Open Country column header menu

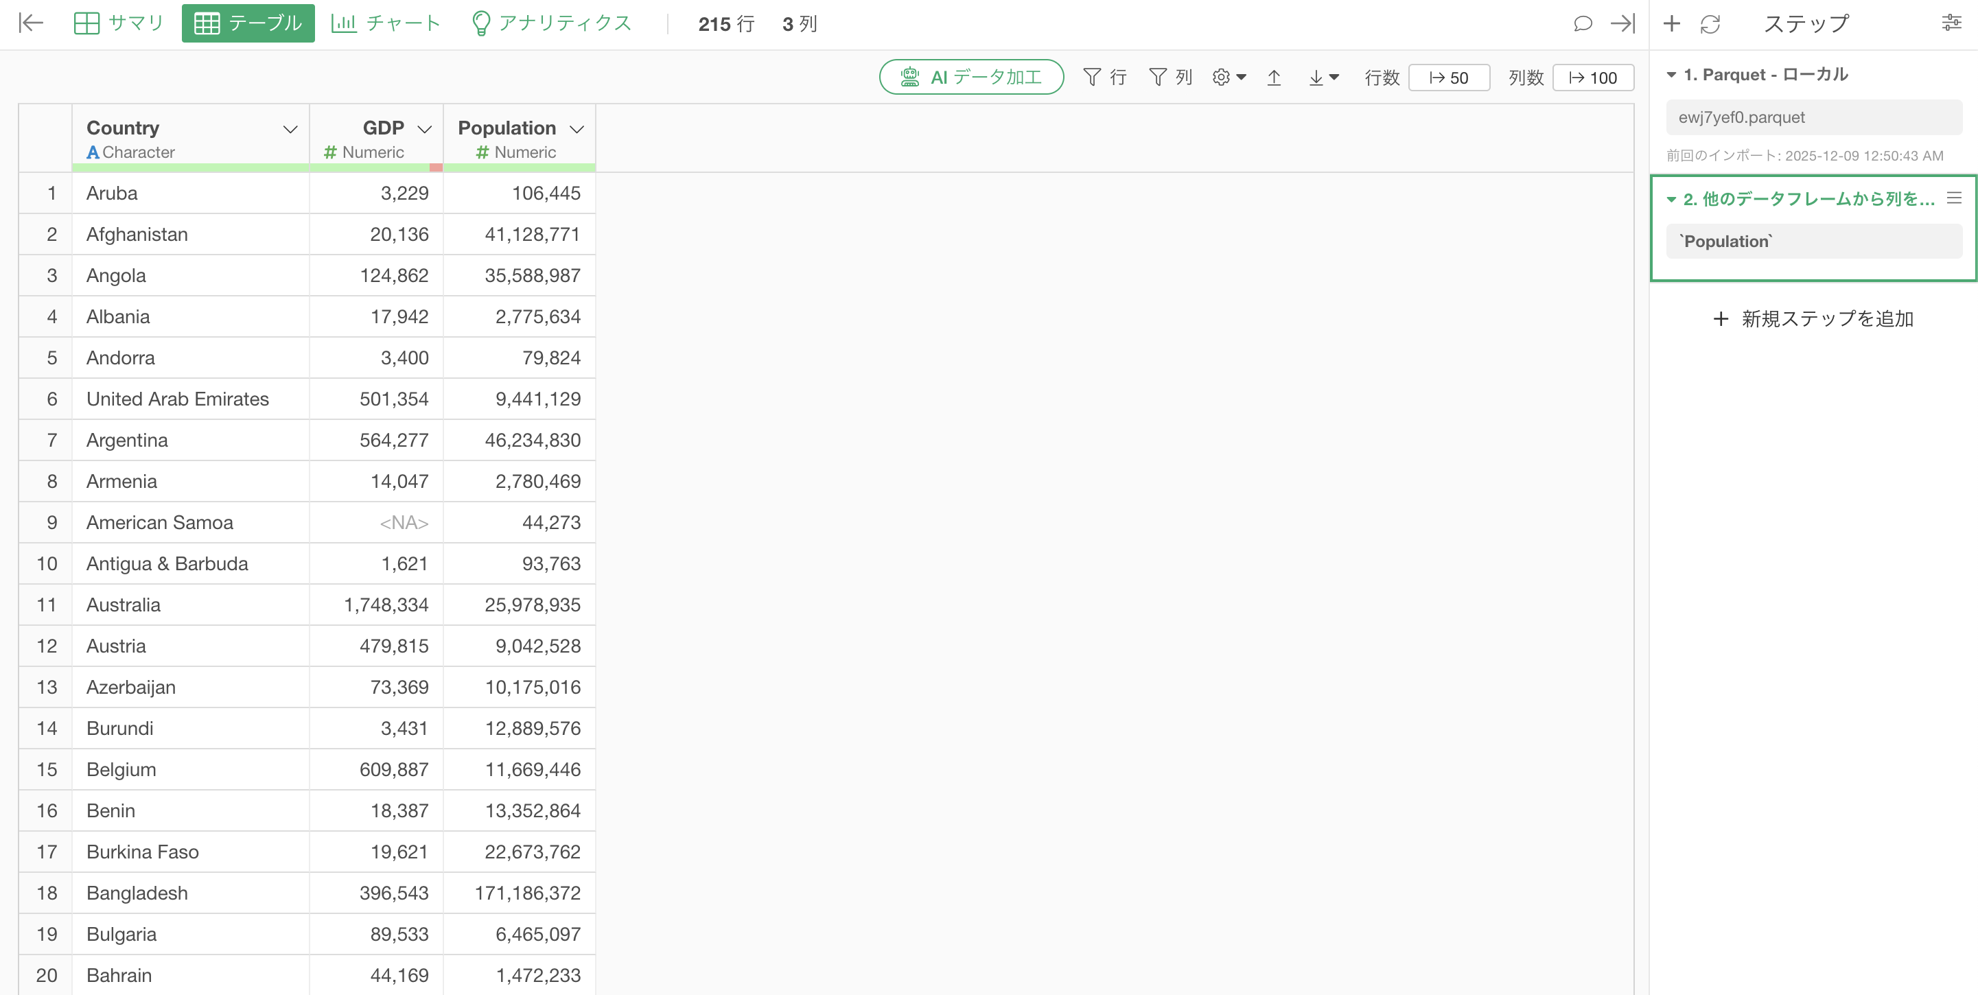[x=290, y=129]
